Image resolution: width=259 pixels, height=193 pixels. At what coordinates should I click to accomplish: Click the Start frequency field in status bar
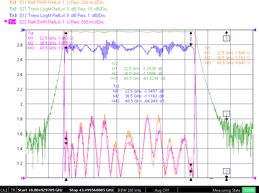pos(40,190)
